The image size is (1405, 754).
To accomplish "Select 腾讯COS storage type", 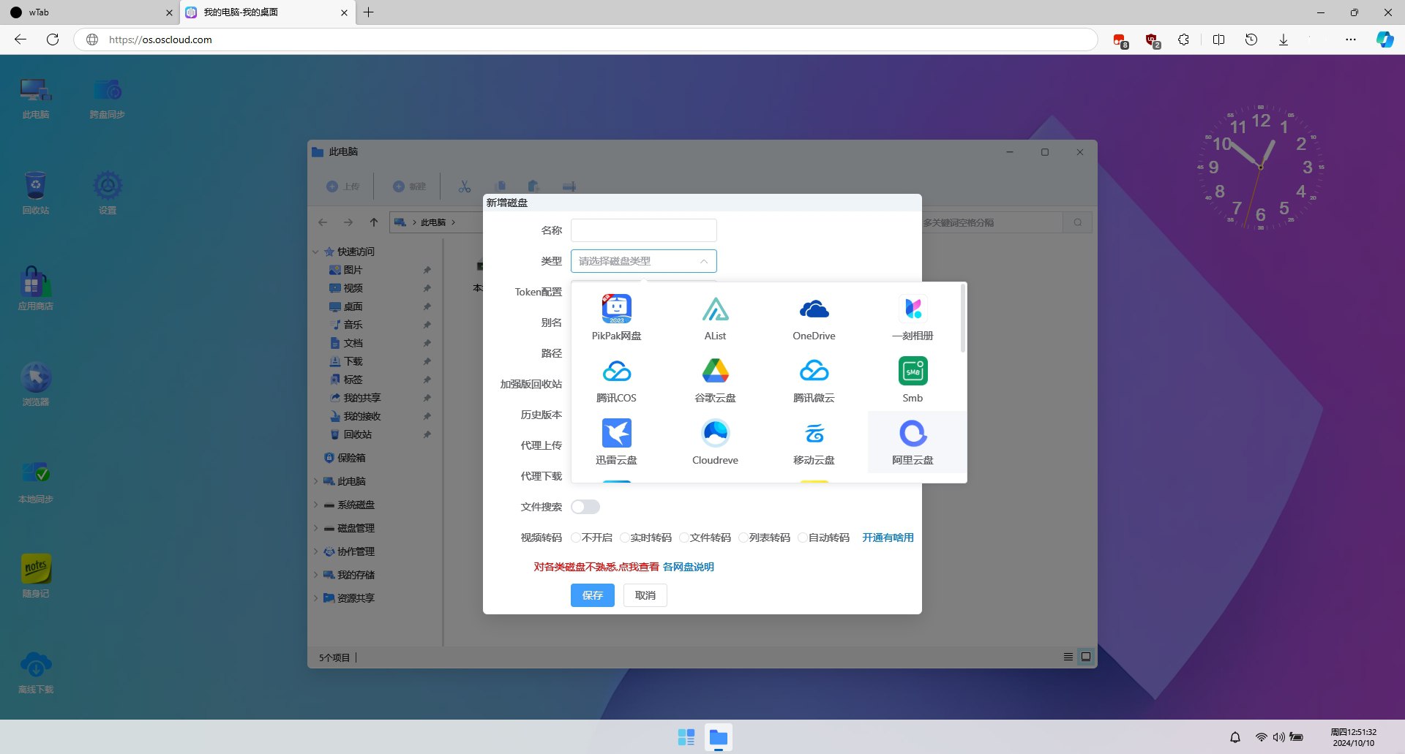I will (x=616, y=380).
